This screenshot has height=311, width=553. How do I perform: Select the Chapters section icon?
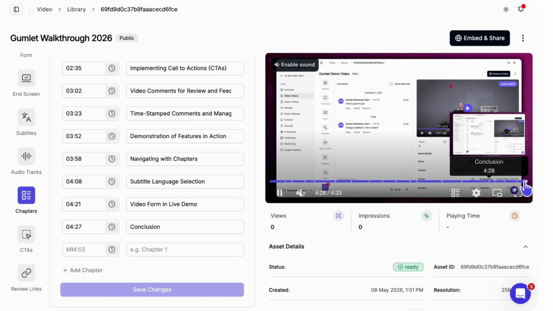pos(26,195)
